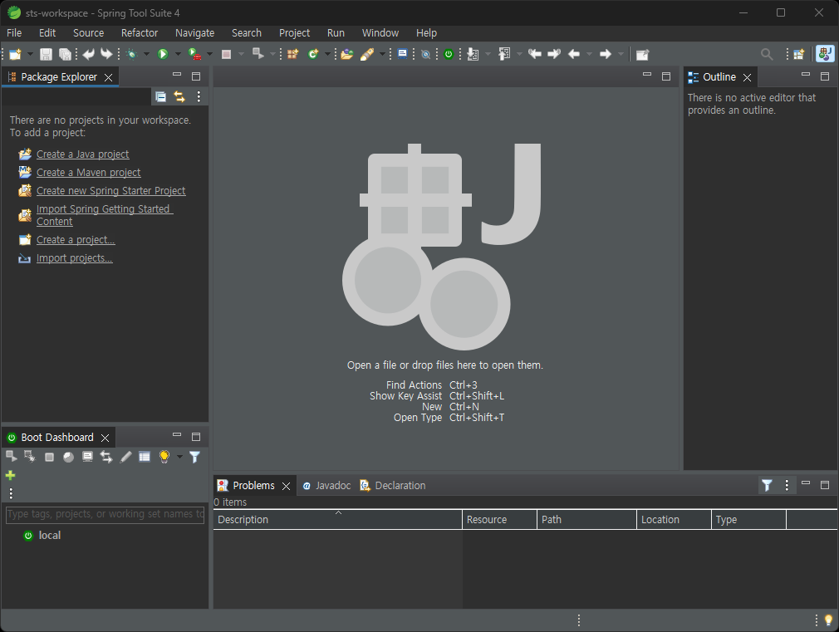Click the Save All icon

[x=65, y=54]
